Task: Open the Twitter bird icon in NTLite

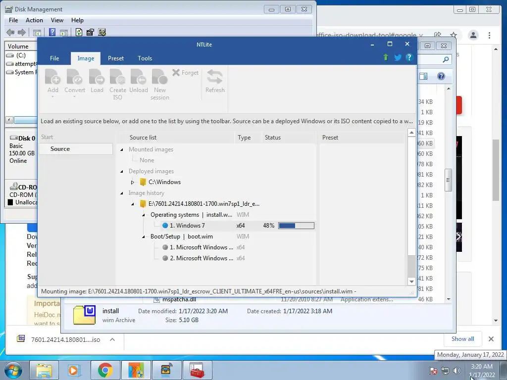Action: pyautogui.click(x=398, y=57)
